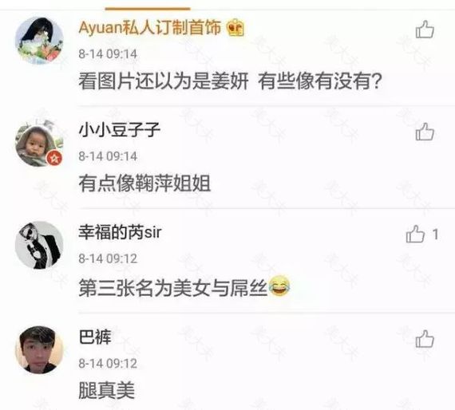The height and width of the screenshot is (410, 455).
Task: Select the highlighted tab indicator at top
Action: tap(148, 9)
